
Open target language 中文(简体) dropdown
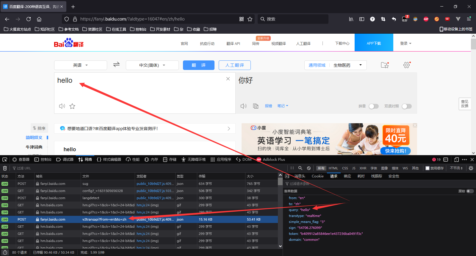[x=152, y=65]
